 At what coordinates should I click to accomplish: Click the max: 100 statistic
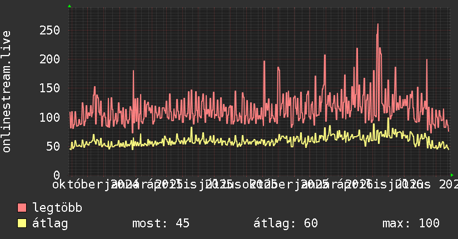pos(411,223)
